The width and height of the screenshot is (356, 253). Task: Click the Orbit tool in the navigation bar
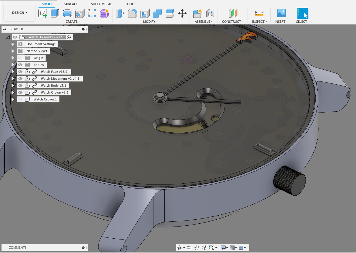pos(179,248)
